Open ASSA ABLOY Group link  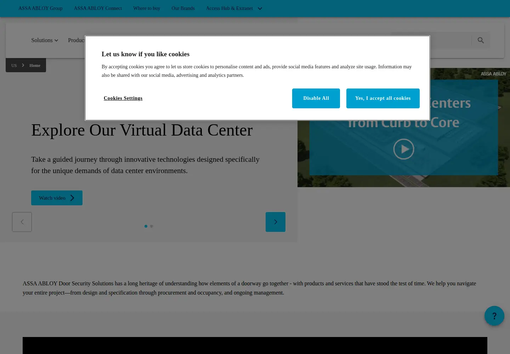coord(40,8)
